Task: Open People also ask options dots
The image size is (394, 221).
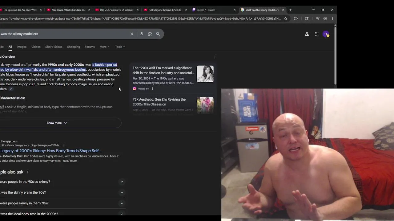Action: [27, 172]
